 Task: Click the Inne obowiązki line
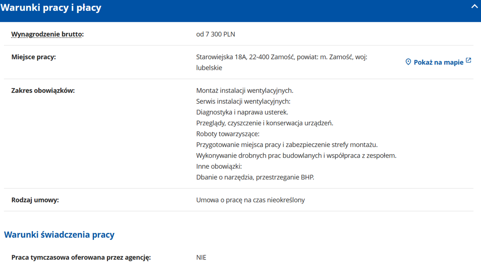pyautogui.click(x=219, y=166)
